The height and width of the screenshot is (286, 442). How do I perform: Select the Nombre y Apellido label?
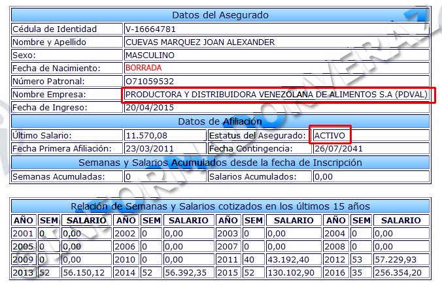point(49,42)
